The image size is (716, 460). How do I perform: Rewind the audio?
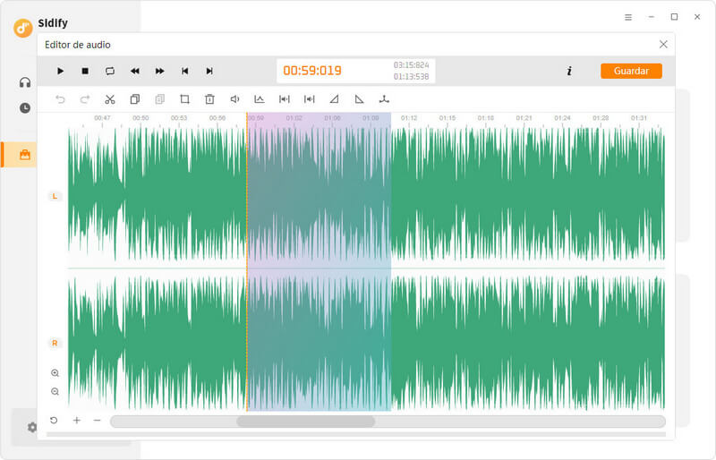point(135,71)
